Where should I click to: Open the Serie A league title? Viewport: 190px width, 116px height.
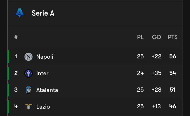pyautogui.click(x=43, y=13)
